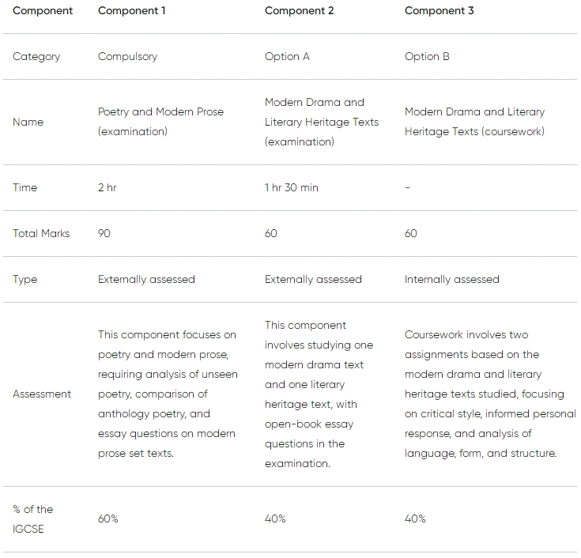This screenshot has width=581, height=558.
Task: Select the Option A cell
Action: pos(287,56)
